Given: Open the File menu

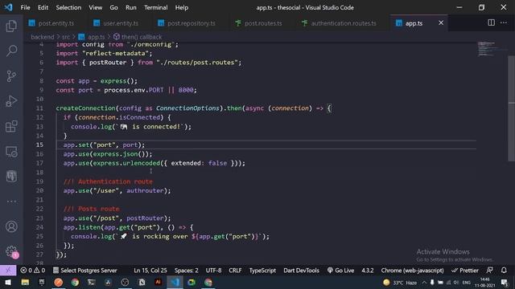Looking at the screenshot, I should click(x=25, y=7).
